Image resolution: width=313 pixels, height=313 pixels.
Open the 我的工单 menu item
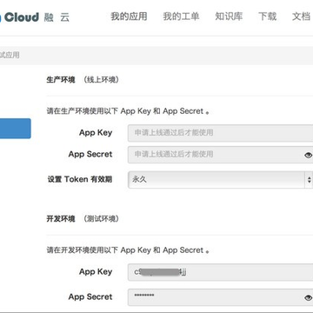coord(181,17)
